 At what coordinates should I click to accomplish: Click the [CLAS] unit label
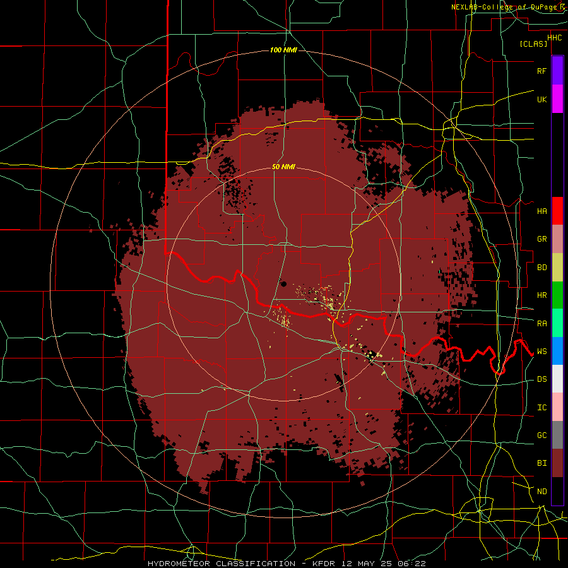point(533,44)
